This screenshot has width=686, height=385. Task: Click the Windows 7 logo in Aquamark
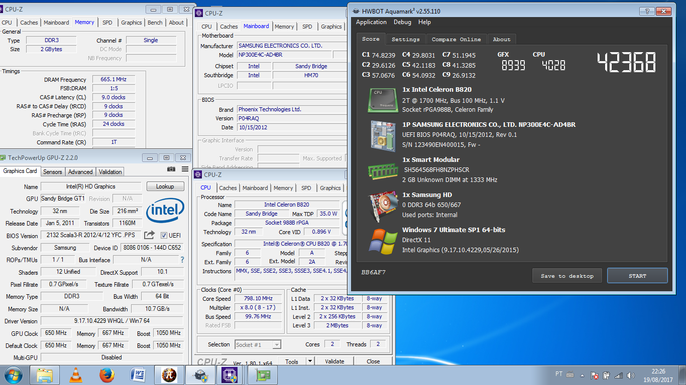click(383, 241)
